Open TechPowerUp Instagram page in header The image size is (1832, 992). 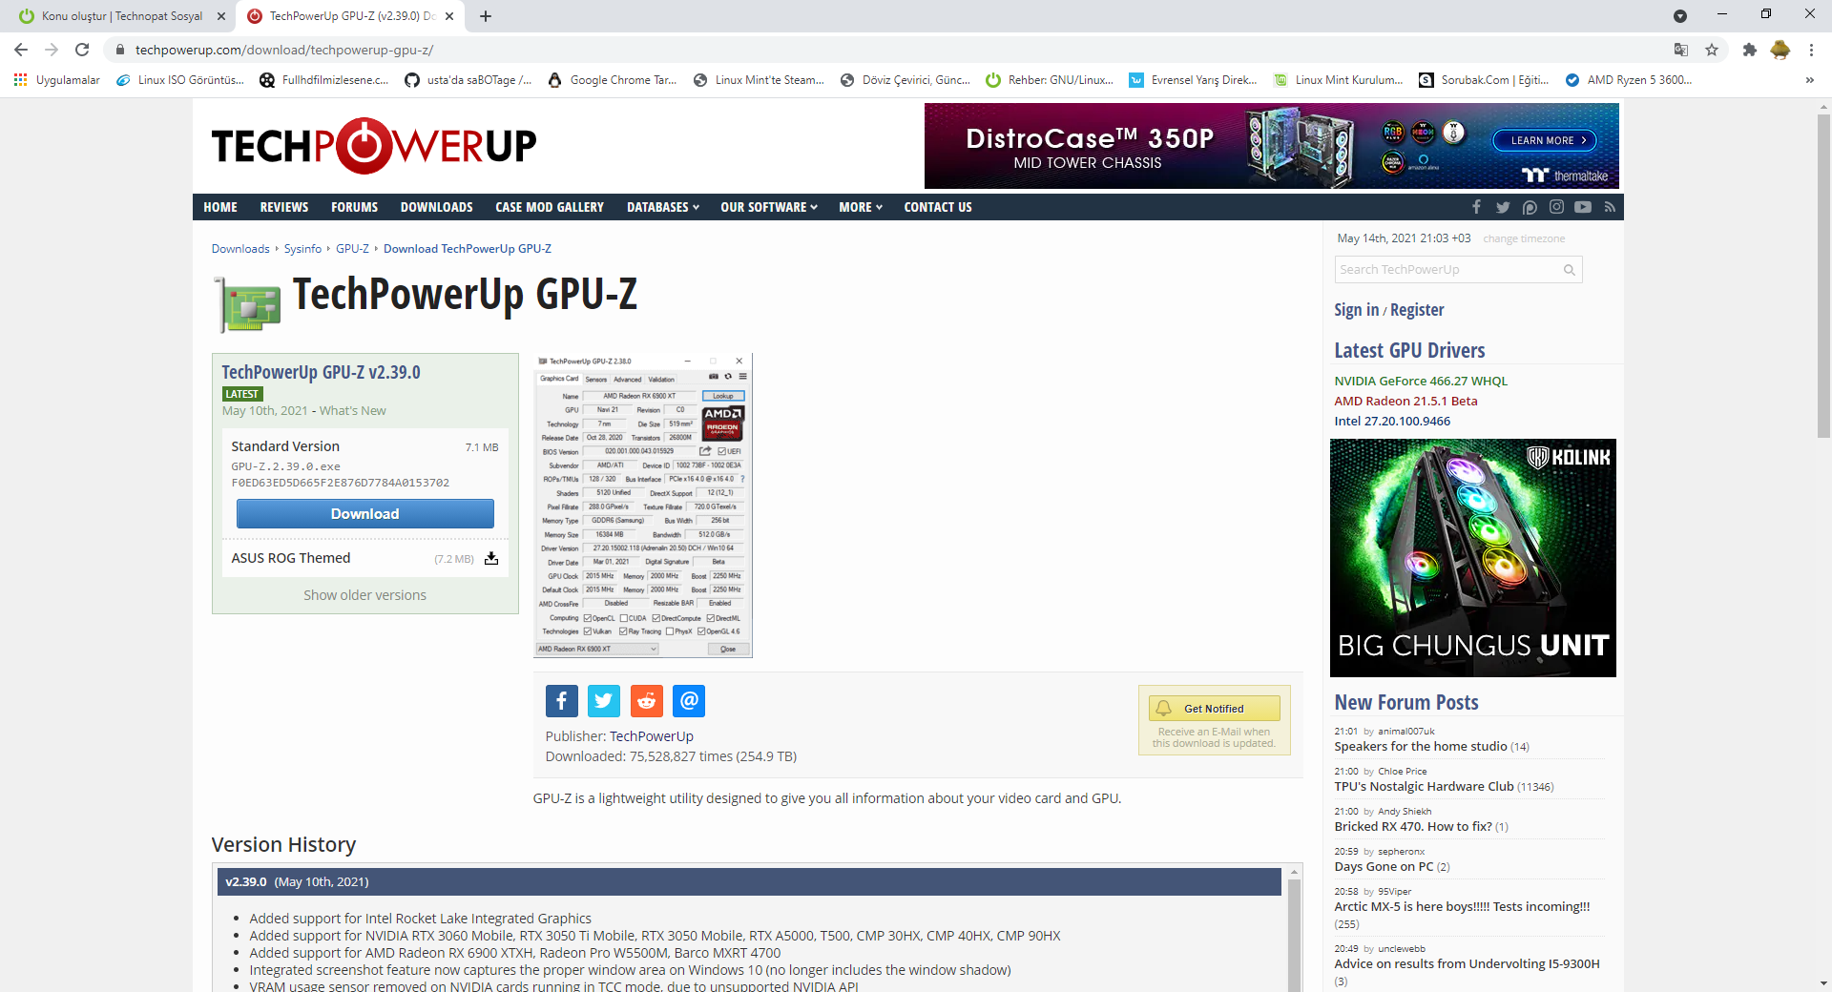(1556, 207)
